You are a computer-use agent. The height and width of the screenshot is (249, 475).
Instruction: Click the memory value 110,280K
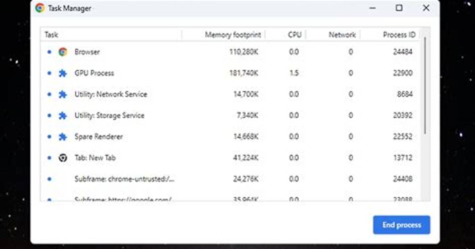[x=244, y=52]
